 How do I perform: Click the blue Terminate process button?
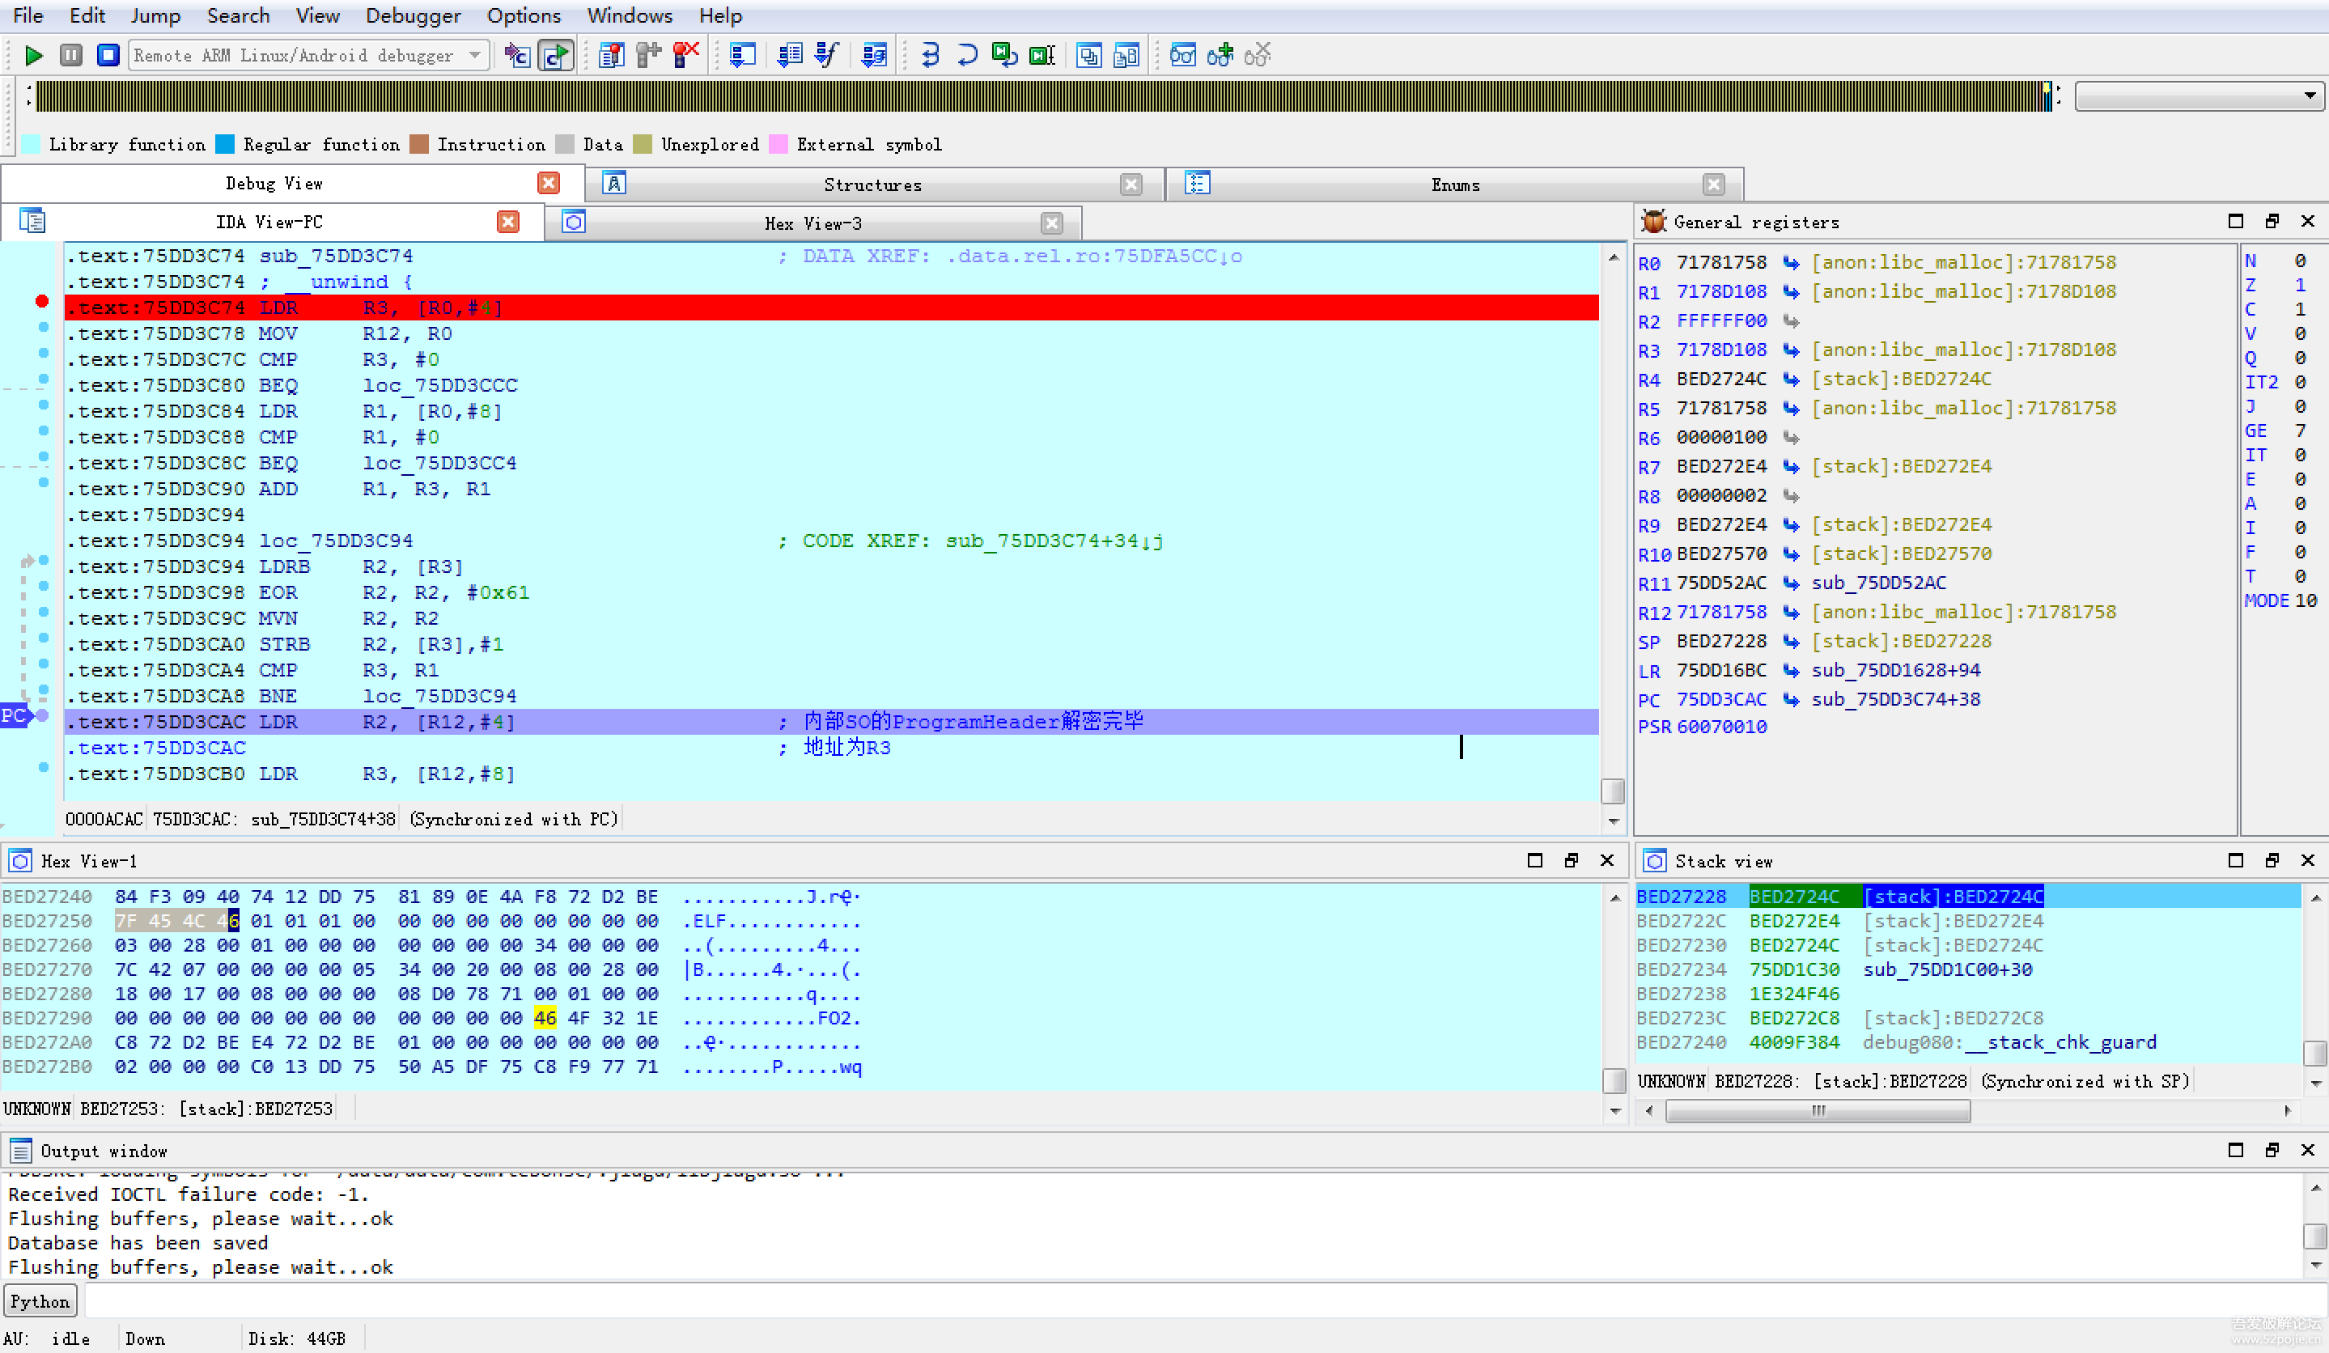pos(108,56)
